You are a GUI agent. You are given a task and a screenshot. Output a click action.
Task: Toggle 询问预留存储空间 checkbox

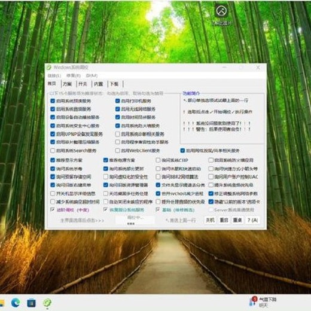click(53, 176)
